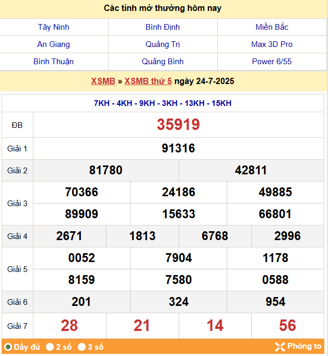Click the Phóng to label
The height and width of the screenshot is (356, 328).
(x=304, y=346)
